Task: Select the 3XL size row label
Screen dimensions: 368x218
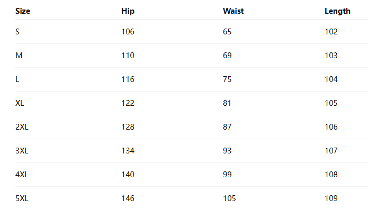Action: (22, 151)
